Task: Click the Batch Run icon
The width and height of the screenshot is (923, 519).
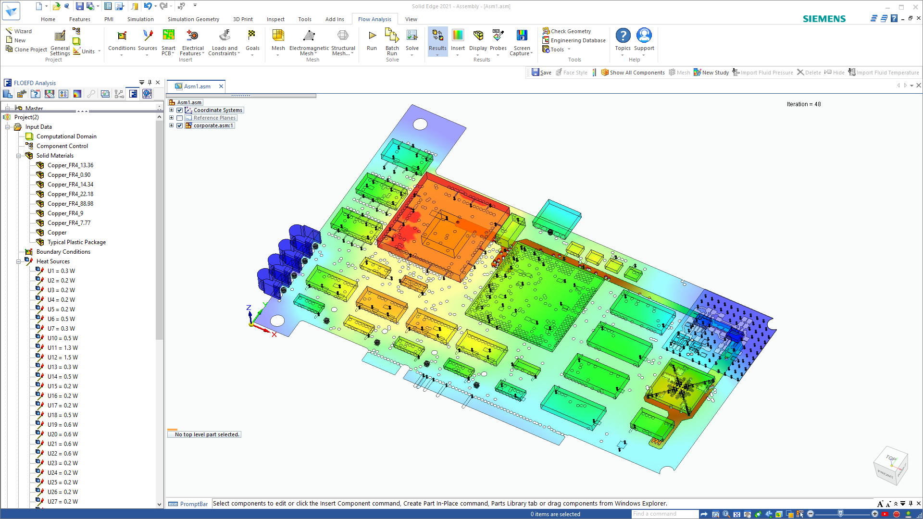Action: [x=392, y=36]
